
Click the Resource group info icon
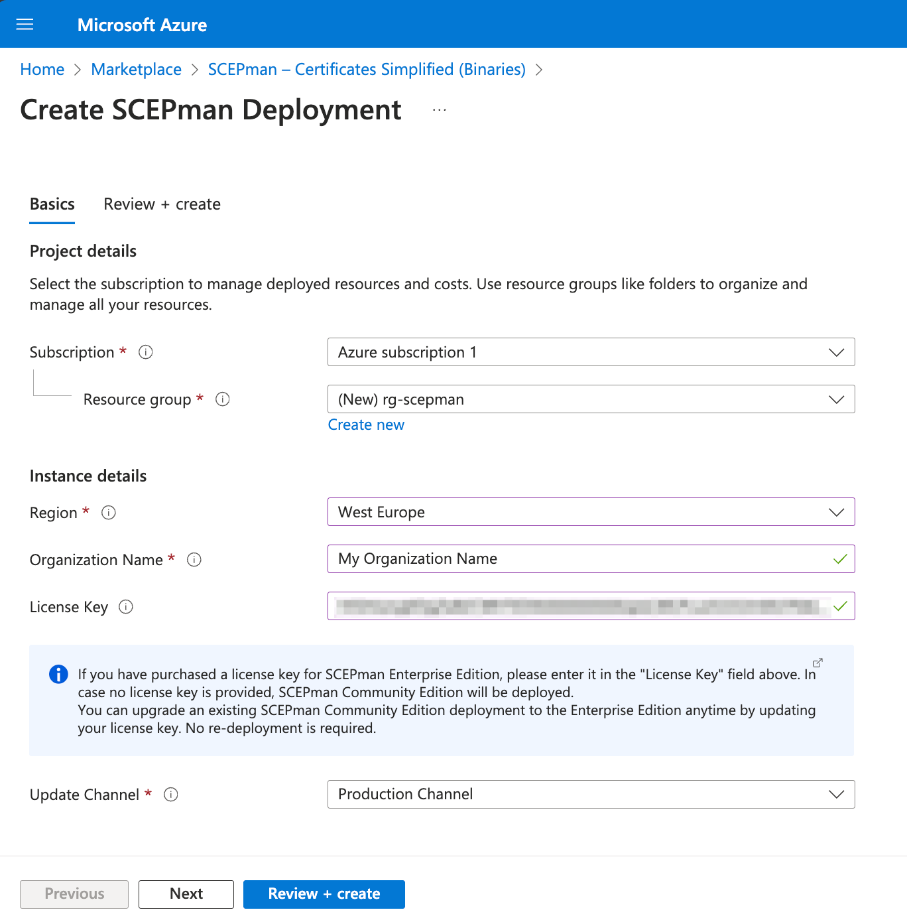pos(223,399)
